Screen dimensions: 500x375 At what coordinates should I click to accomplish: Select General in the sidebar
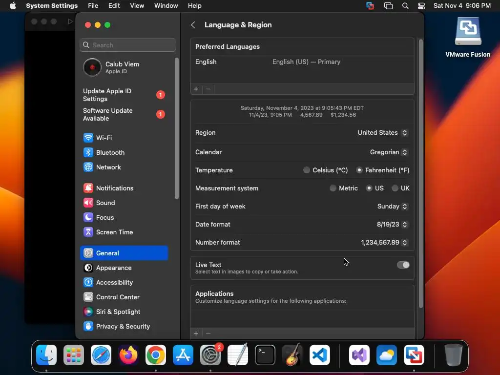pyautogui.click(x=124, y=253)
